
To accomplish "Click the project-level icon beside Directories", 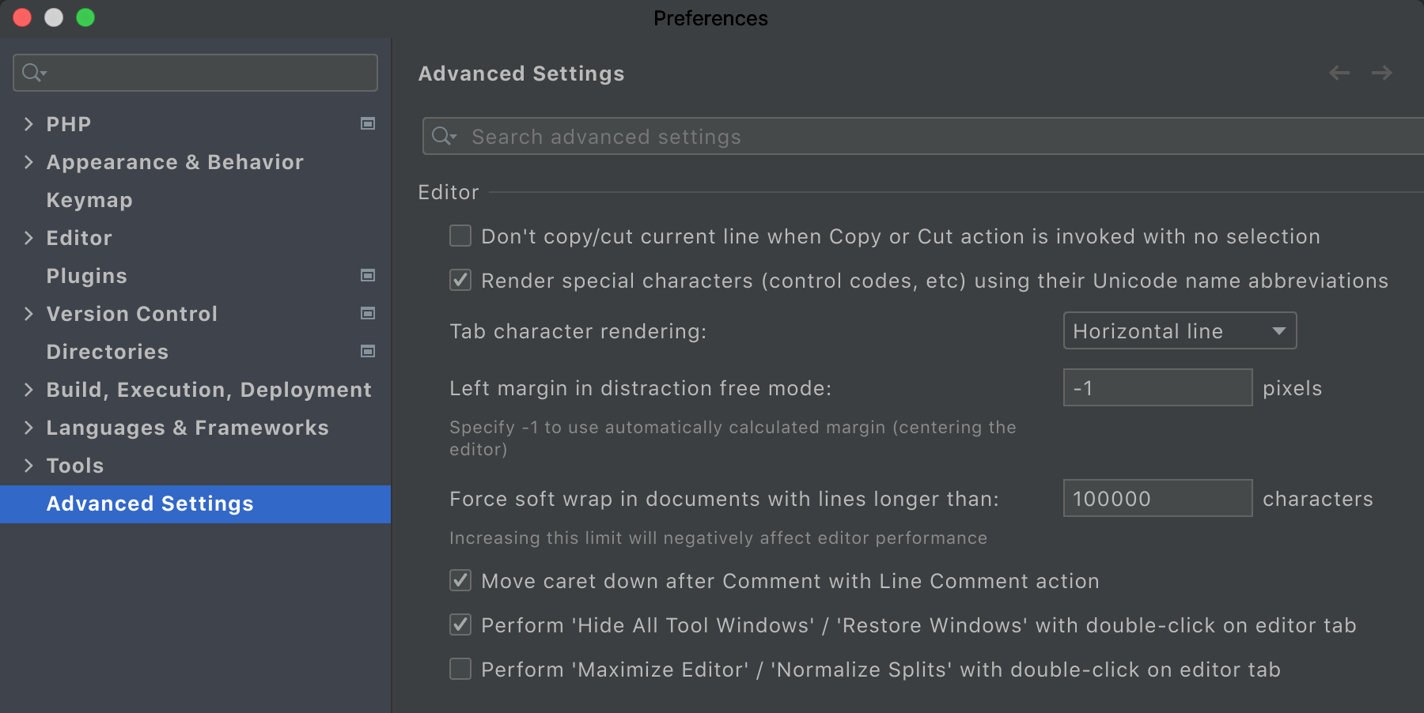I will [x=368, y=351].
